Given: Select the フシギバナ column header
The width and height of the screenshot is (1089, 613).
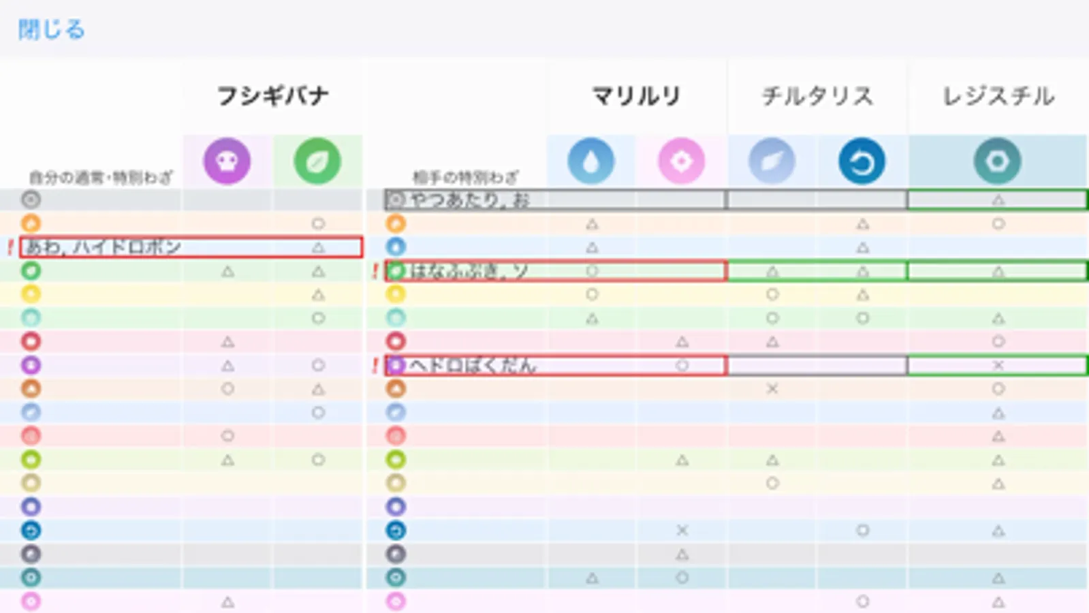Looking at the screenshot, I should 272,95.
